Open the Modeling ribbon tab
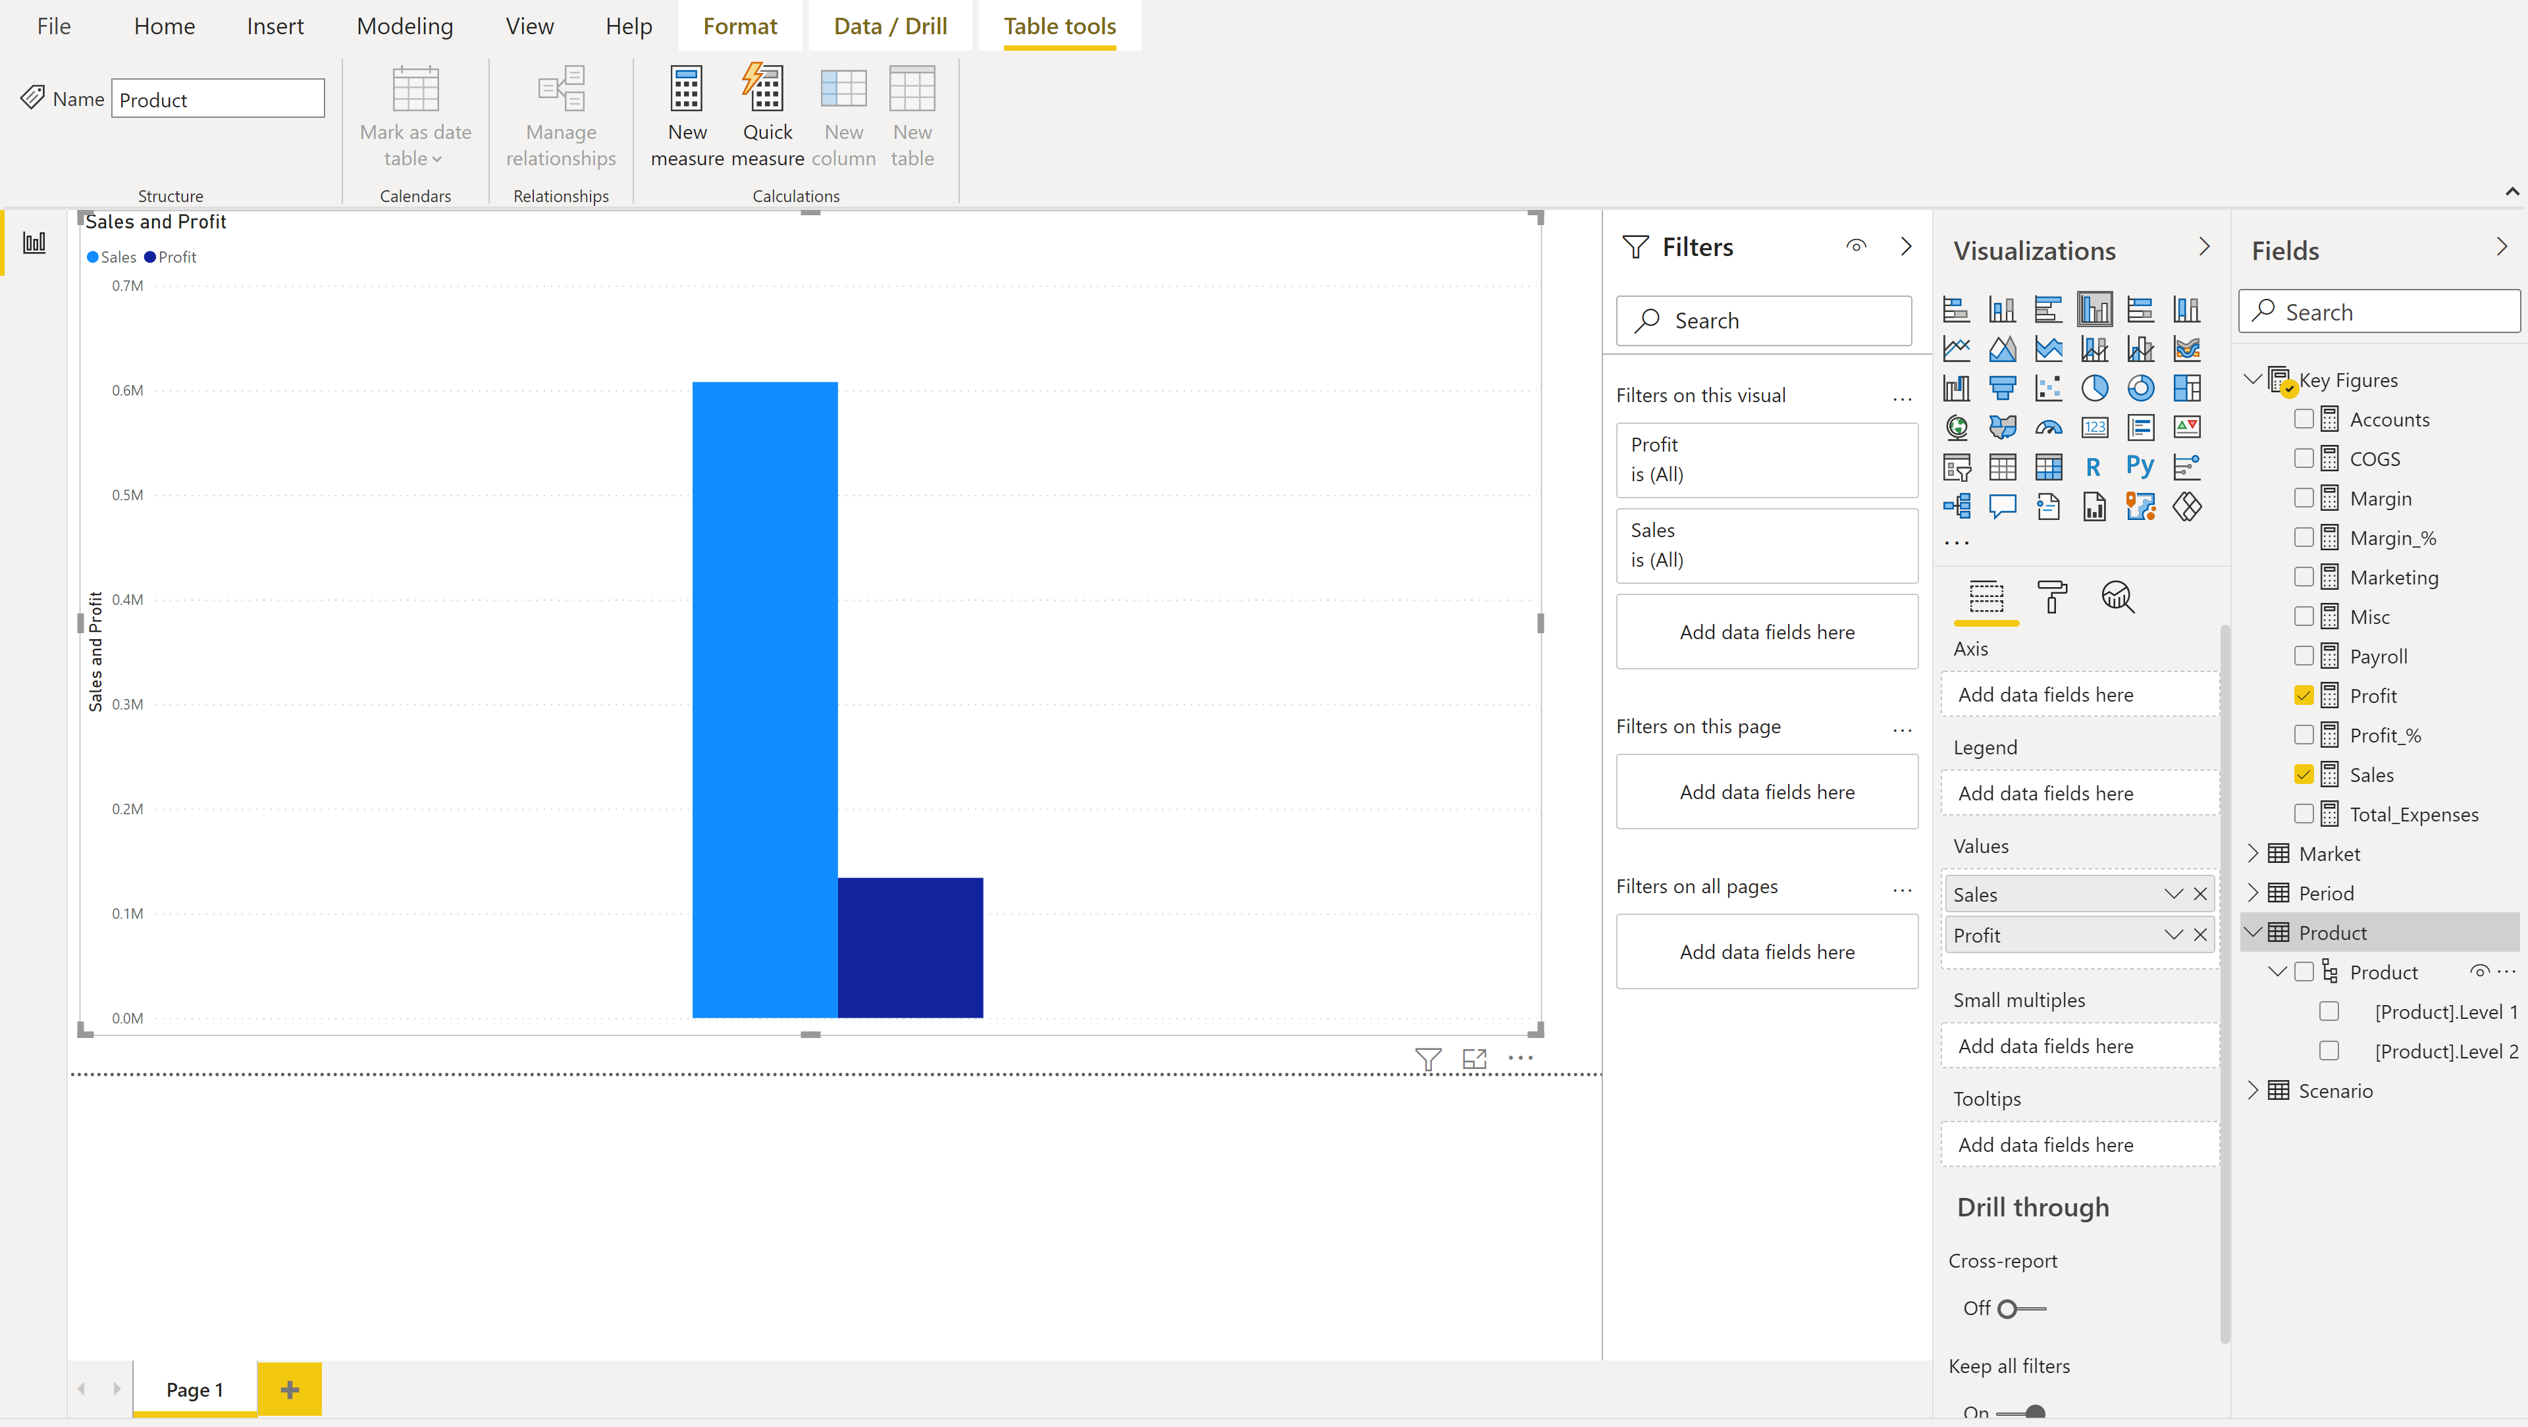The image size is (2528, 1427). (404, 26)
